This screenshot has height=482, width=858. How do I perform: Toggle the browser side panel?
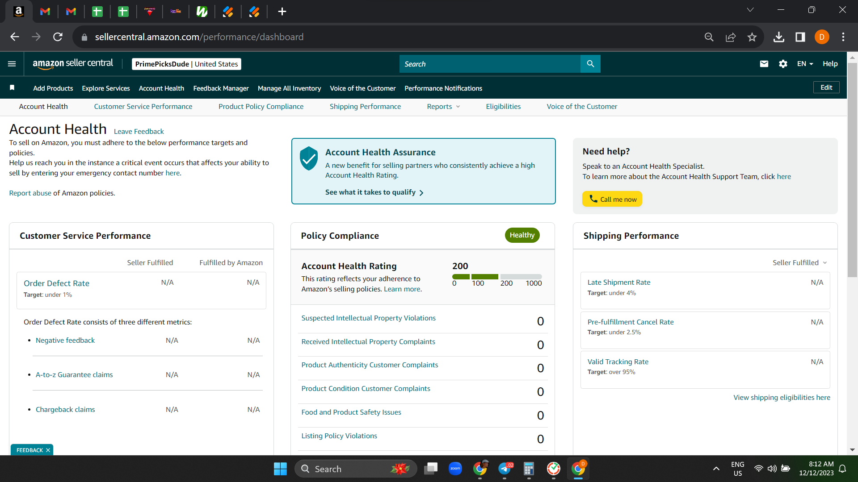(800, 37)
